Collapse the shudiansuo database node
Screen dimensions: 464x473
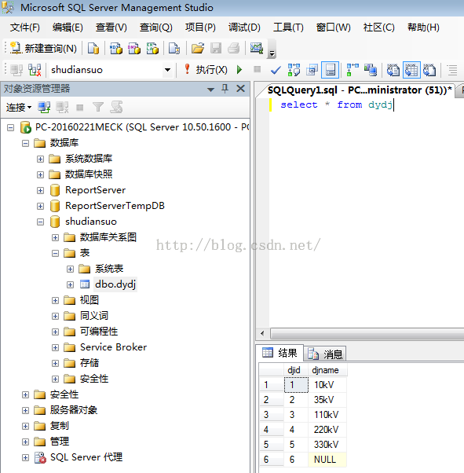40,222
